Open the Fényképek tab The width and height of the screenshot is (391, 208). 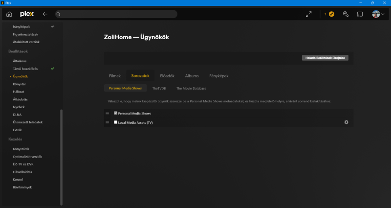pos(218,76)
